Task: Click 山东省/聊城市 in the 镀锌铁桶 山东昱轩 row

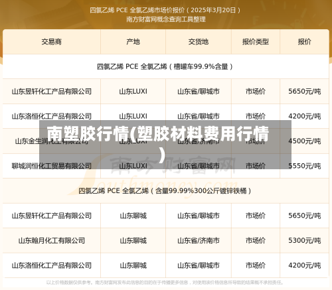Action: point(199,216)
